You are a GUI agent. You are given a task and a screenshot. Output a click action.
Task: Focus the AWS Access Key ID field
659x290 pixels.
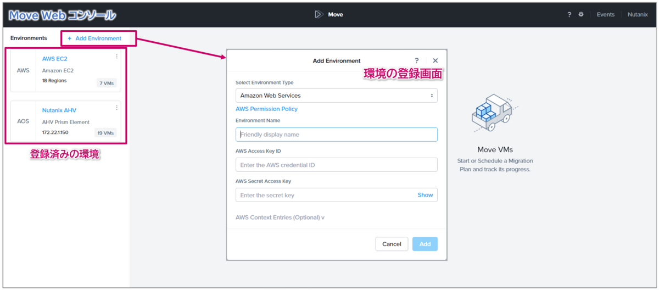click(x=337, y=165)
